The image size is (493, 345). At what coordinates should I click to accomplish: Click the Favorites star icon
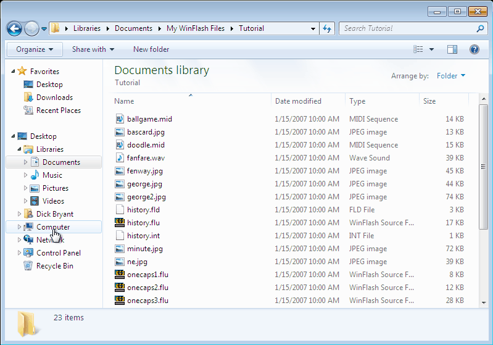(22, 71)
